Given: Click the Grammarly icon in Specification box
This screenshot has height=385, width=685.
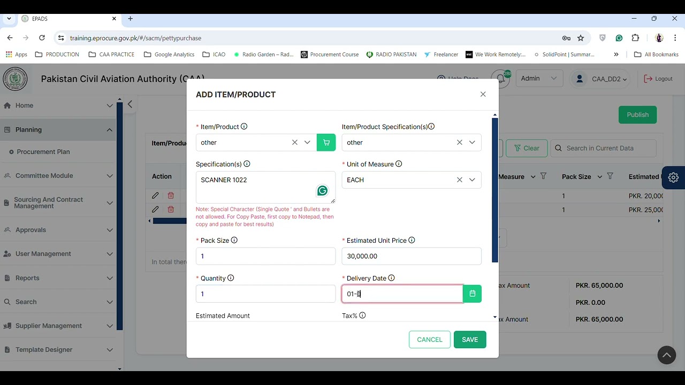Looking at the screenshot, I should [x=322, y=190].
